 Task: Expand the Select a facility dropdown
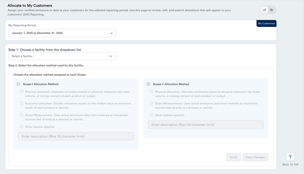point(62,56)
